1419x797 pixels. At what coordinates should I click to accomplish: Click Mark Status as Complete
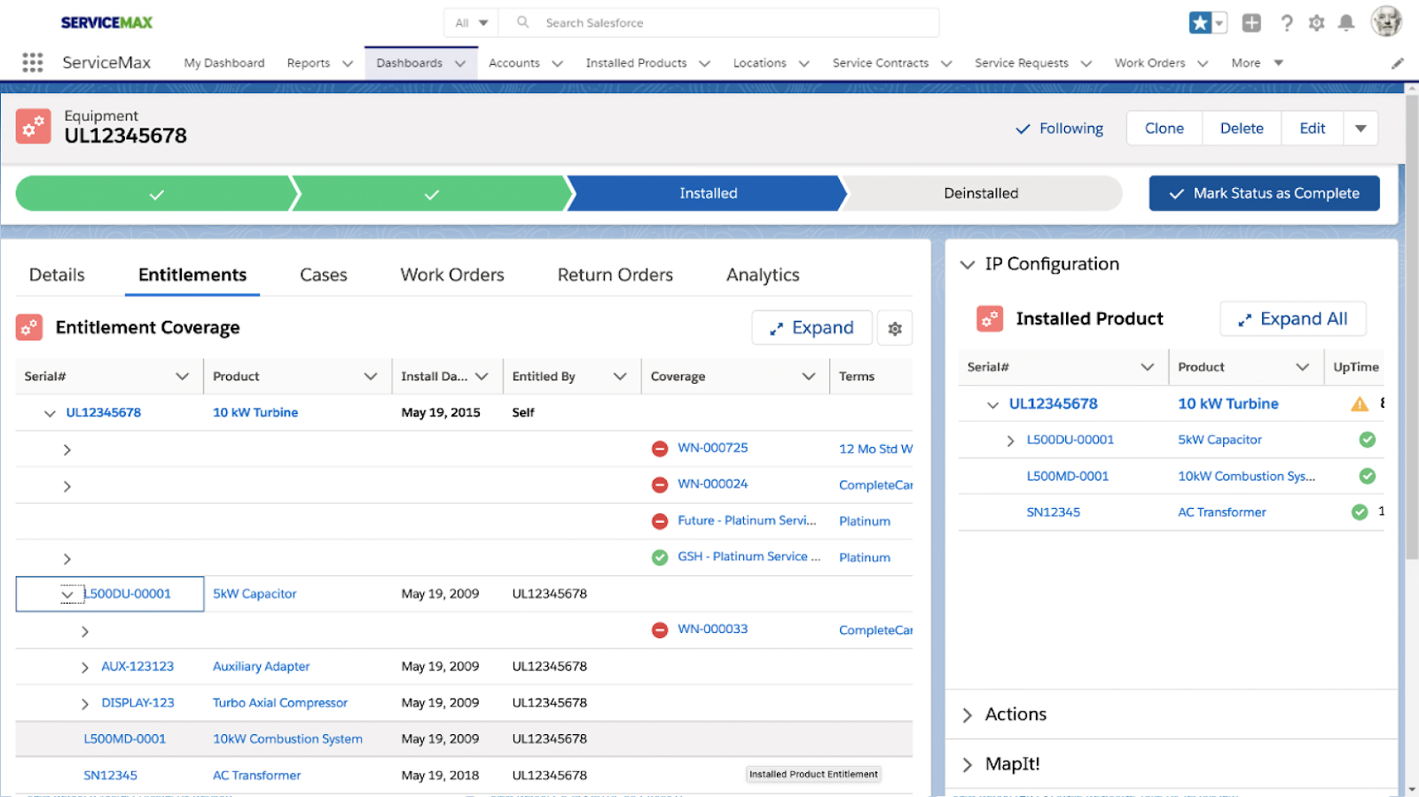coord(1265,193)
